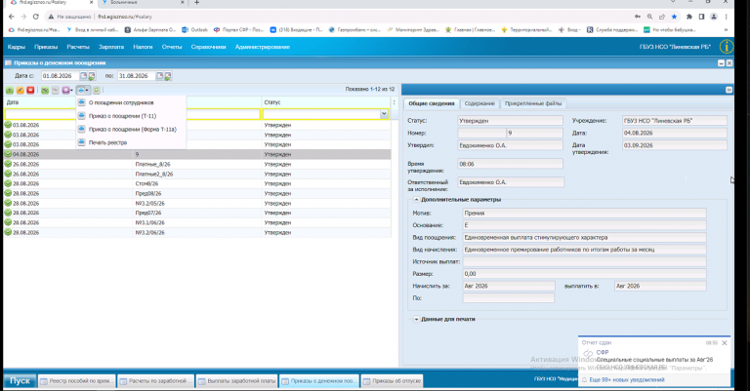Select the order row Пред07/26

pos(197,213)
